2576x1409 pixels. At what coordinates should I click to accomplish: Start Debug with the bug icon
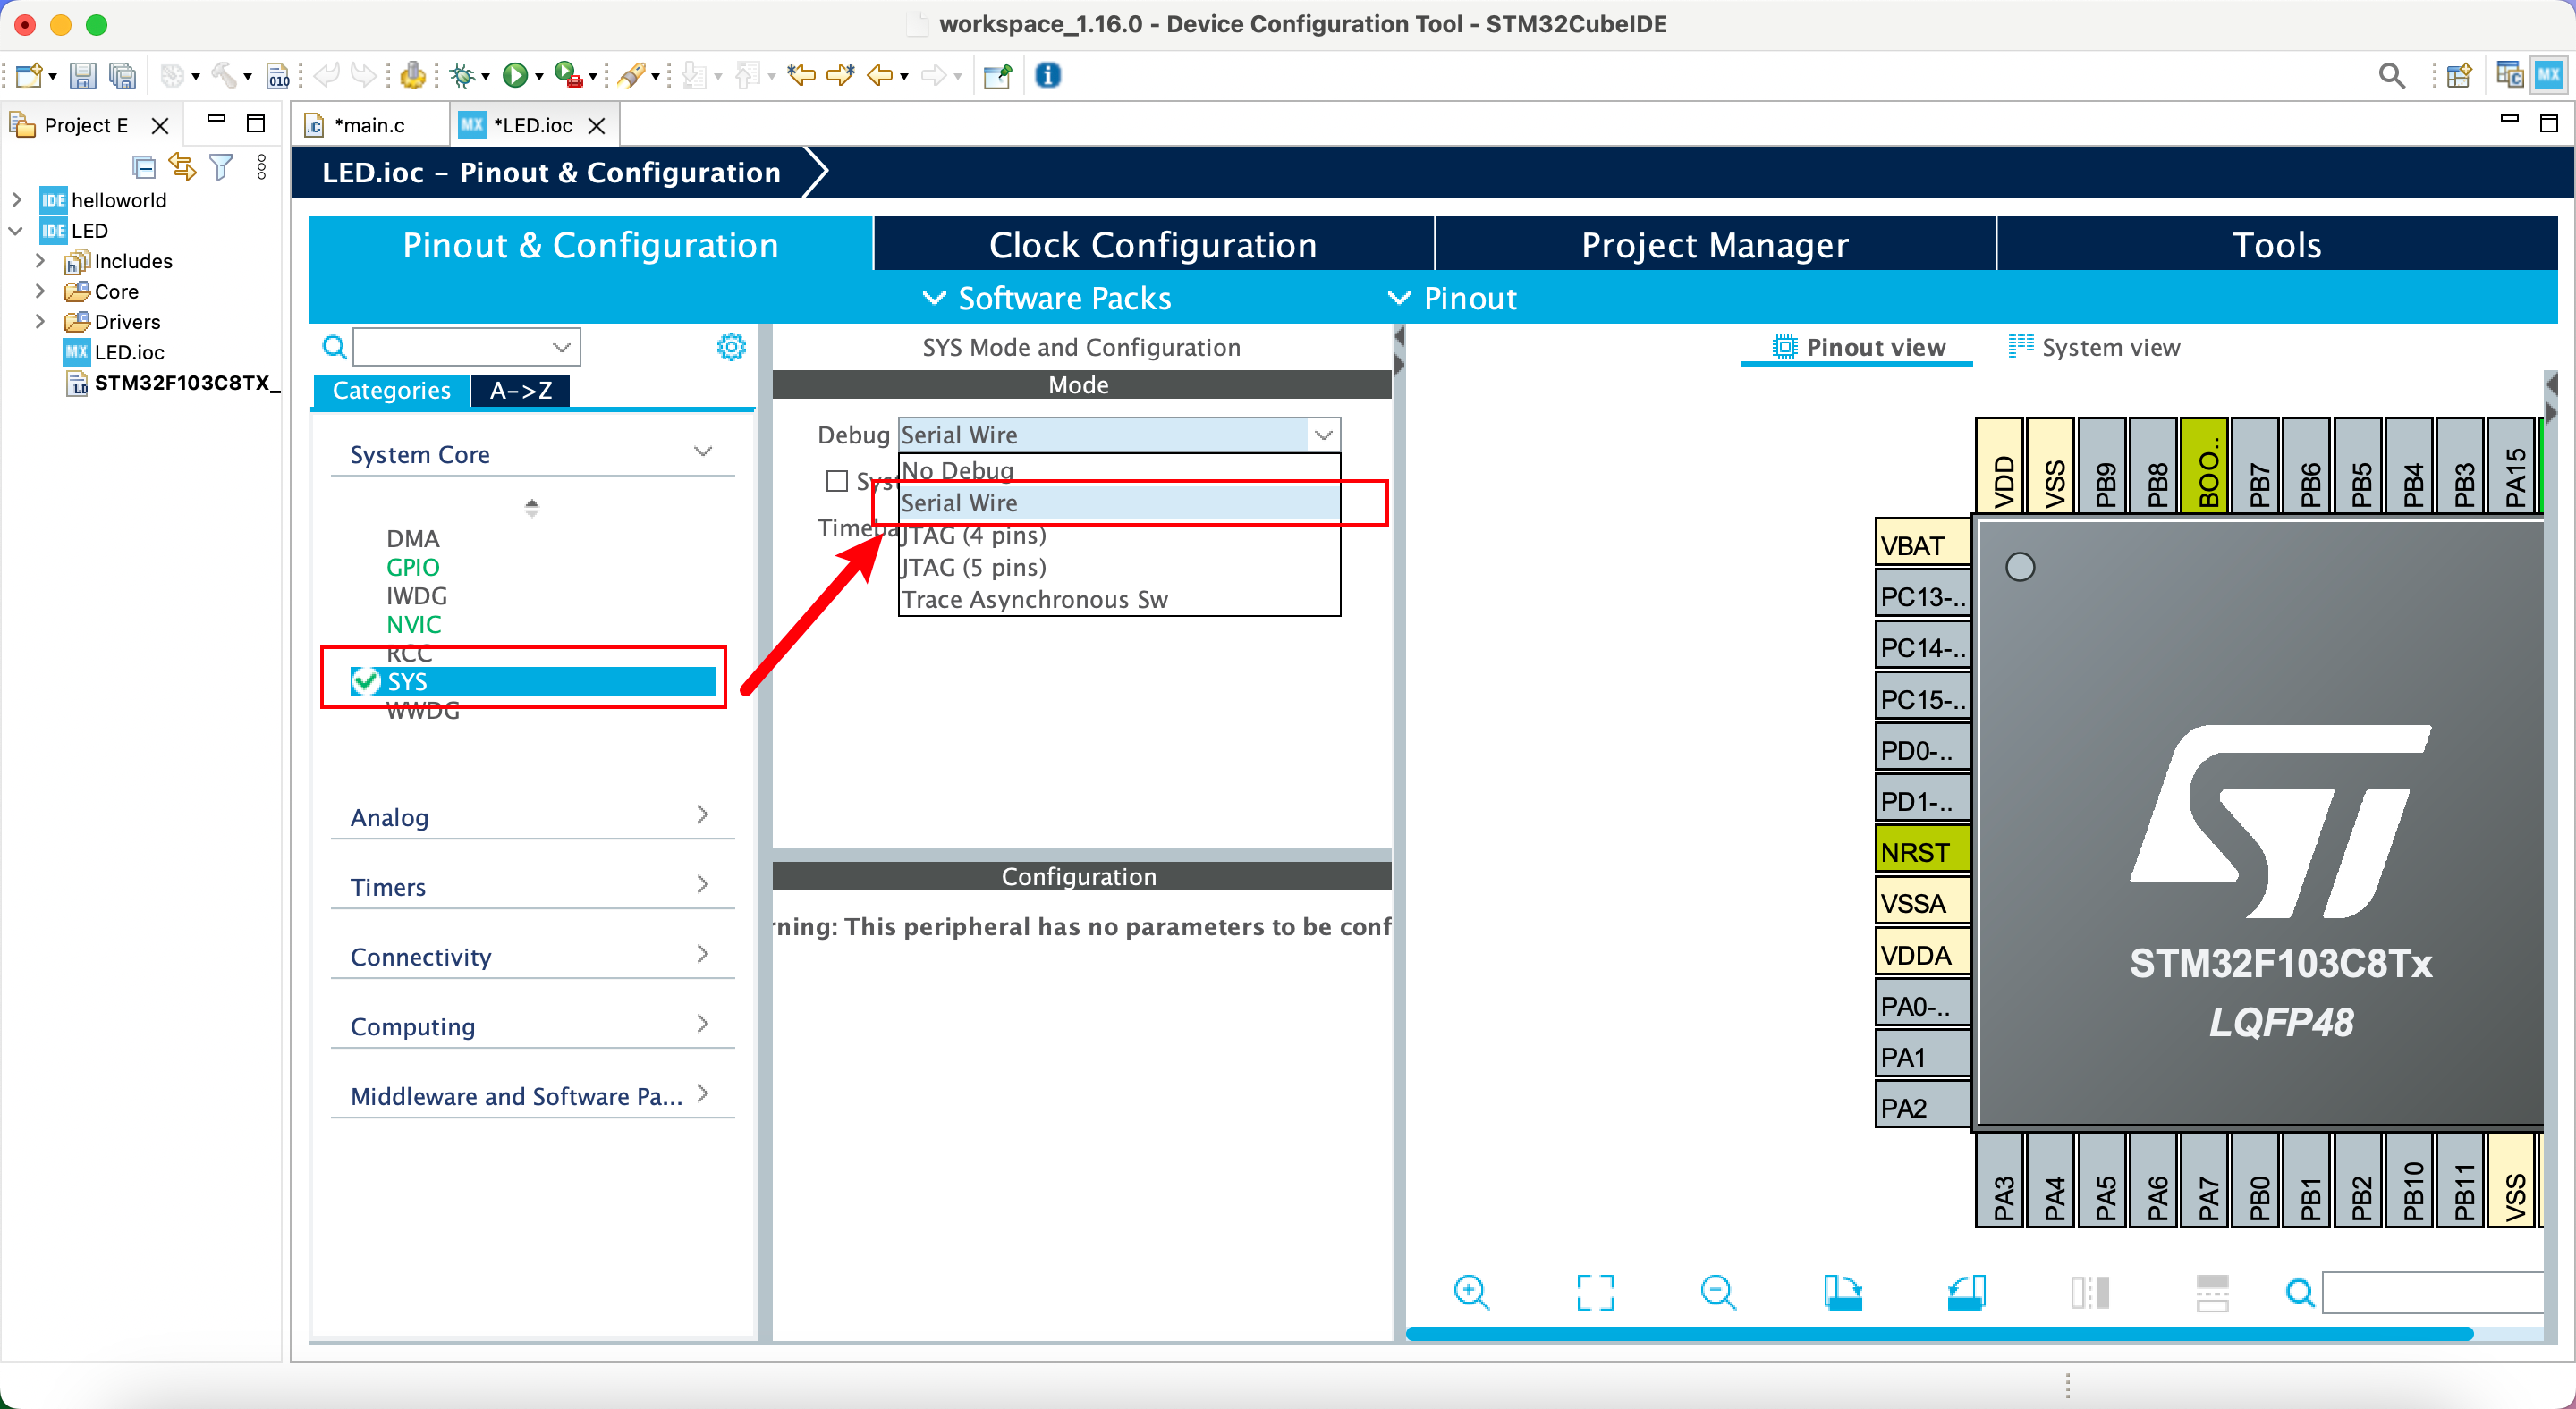(463, 75)
